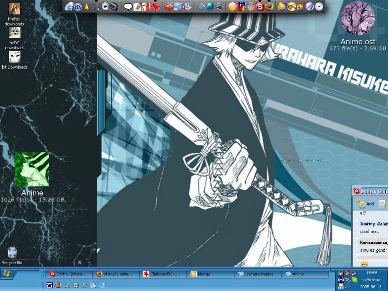The width and height of the screenshot is (388, 291).
Task: Launch mIRC from the dock
Action: 241,6
